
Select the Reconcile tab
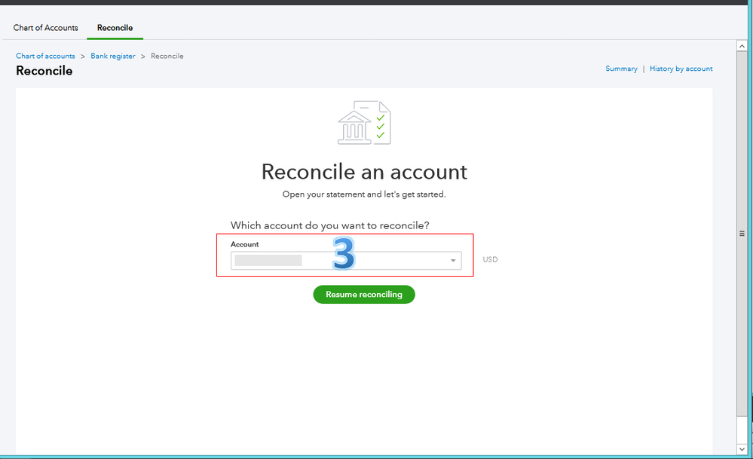click(115, 28)
